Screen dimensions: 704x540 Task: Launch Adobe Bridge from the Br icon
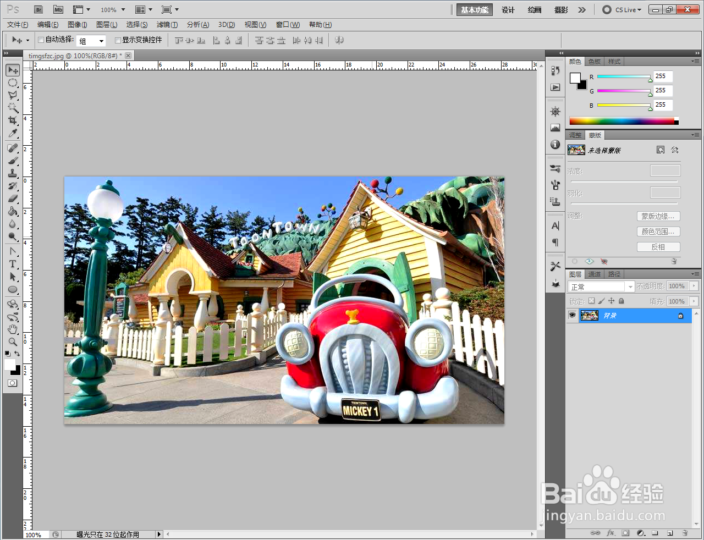(x=38, y=10)
